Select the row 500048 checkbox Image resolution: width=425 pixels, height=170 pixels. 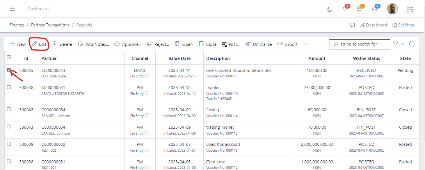[x=9, y=88]
